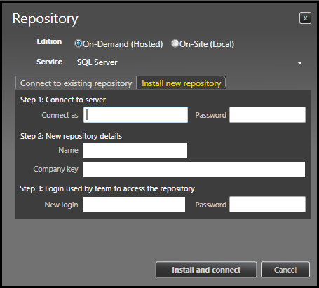Viewport: 319px width, 288px height.
Task: Close the Repository dialog with the x
Action: (x=305, y=18)
